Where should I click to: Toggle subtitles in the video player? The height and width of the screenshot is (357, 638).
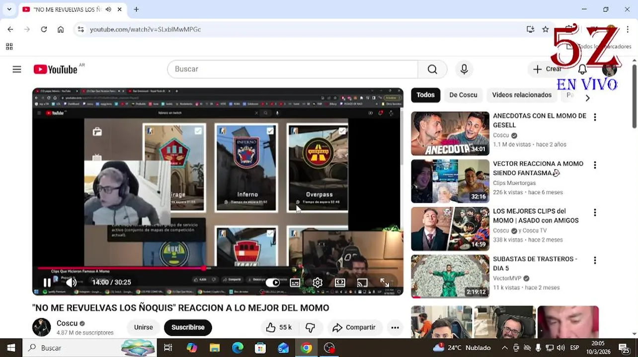[295, 283]
